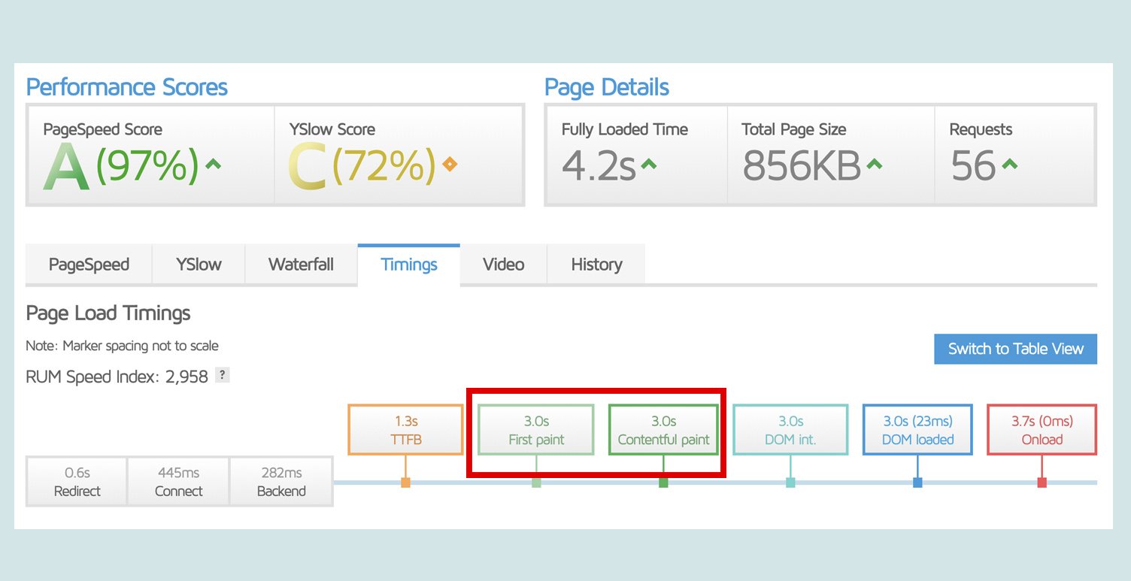Open the PageSpeed tab
This screenshot has height=581, width=1131.
pos(89,265)
